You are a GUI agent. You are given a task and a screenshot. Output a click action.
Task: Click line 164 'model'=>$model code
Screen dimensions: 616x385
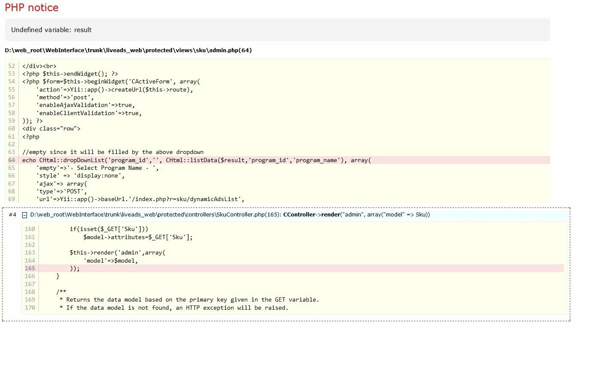coord(111,261)
